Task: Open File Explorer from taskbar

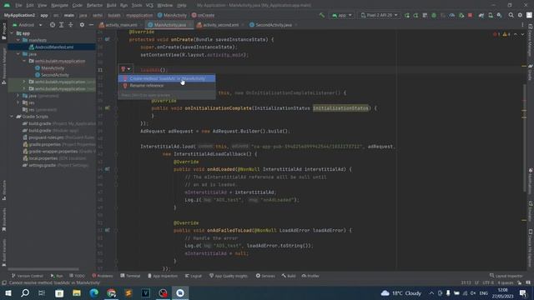Action: (77, 292)
